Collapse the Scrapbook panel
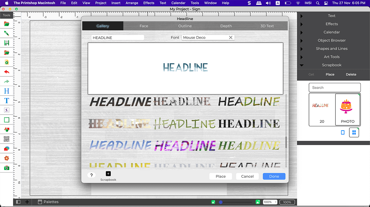Image resolution: width=370 pixels, height=207 pixels. tap(302, 65)
